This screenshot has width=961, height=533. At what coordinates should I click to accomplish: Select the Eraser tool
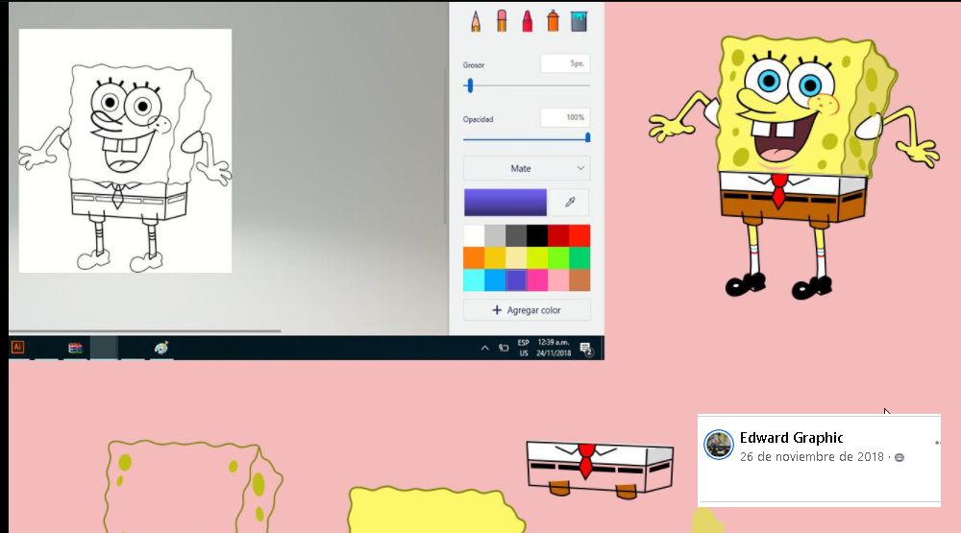502,21
